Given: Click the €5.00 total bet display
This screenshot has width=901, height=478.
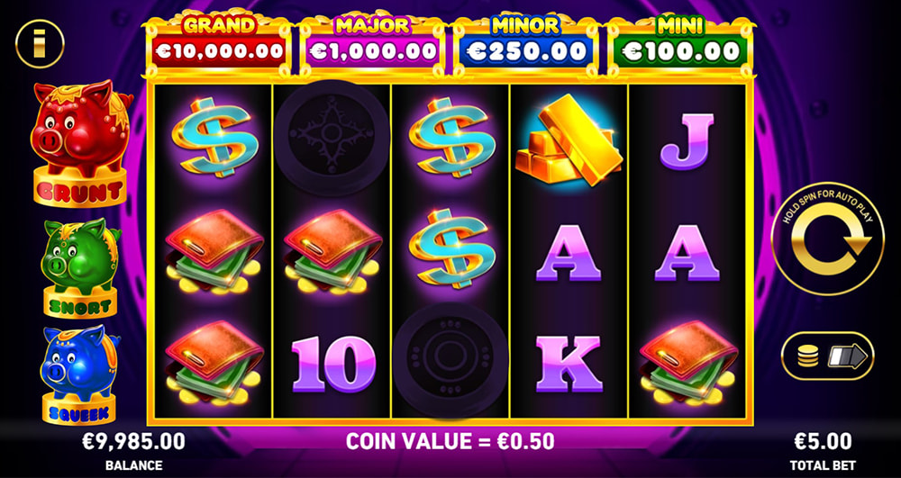Looking at the screenshot, I should pos(823,441).
